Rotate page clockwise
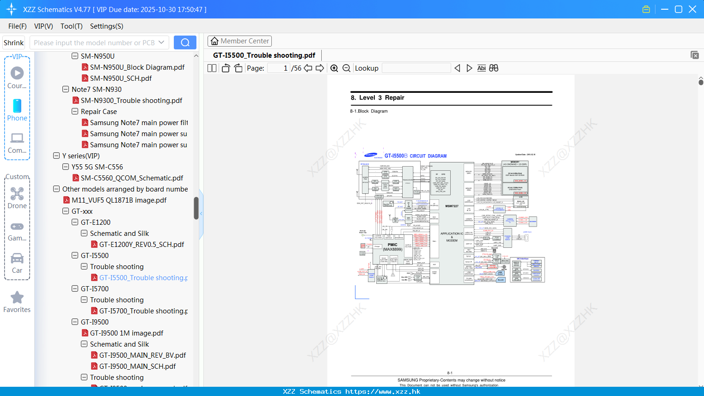This screenshot has width=704, height=396. [238, 68]
